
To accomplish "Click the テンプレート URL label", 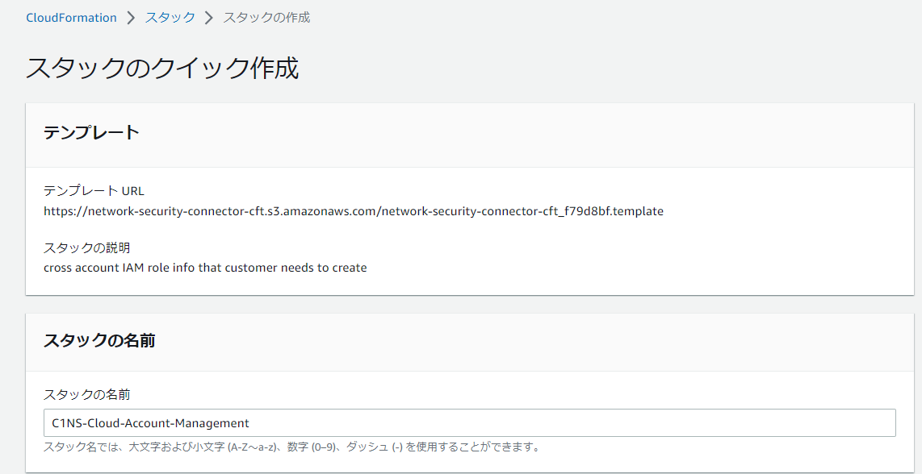I will (x=94, y=191).
